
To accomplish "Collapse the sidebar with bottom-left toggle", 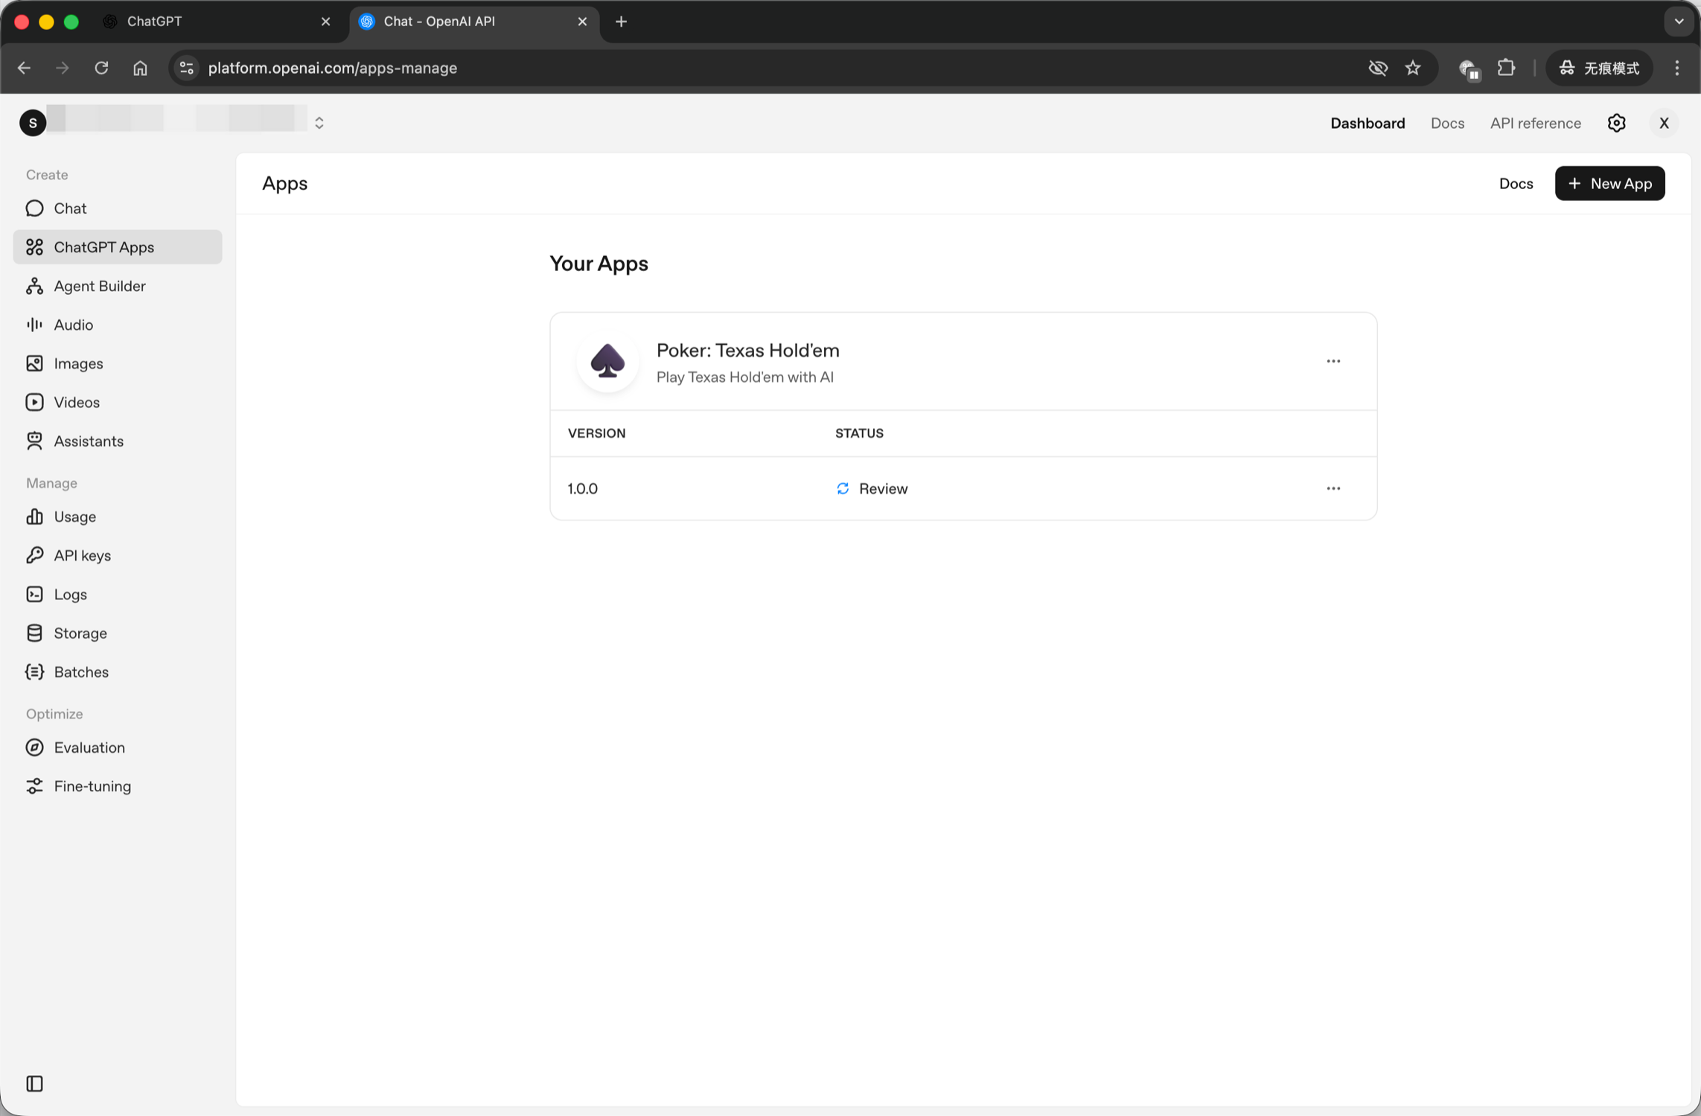I will coord(34,1083).
